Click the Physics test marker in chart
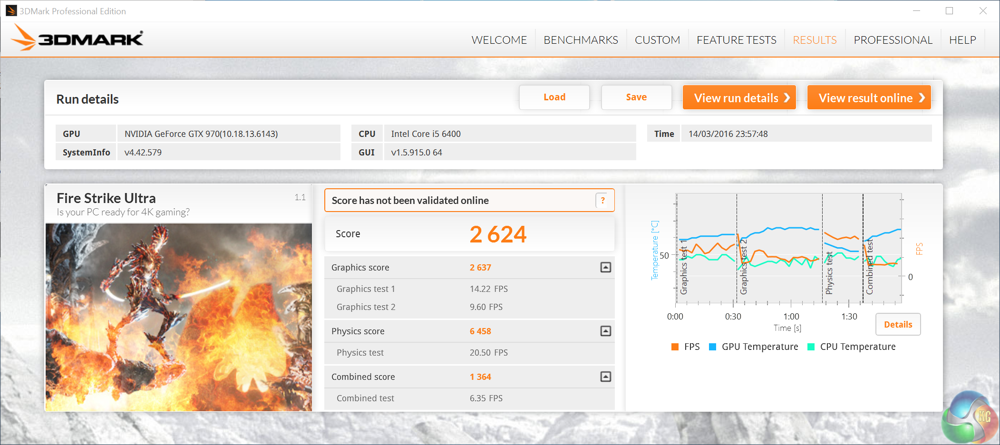 (x=829, y=273)
